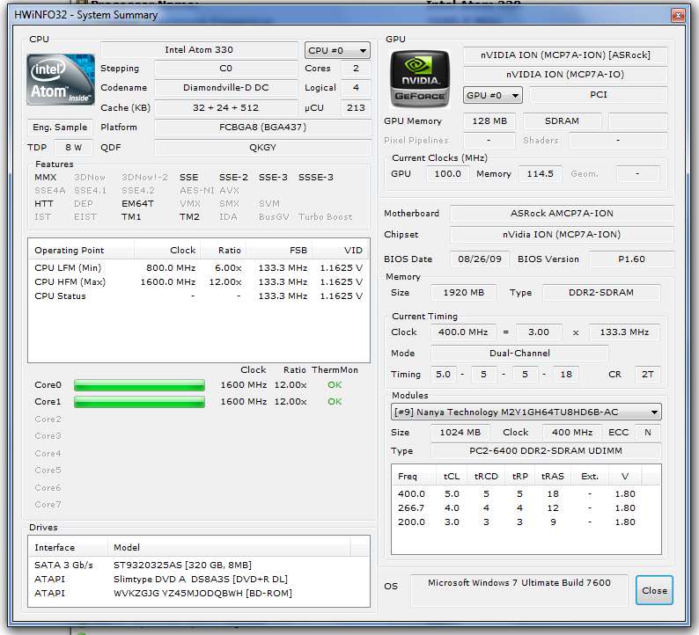Click the FCBGA8 (BGA437) platform field

(x=262, y=128)
